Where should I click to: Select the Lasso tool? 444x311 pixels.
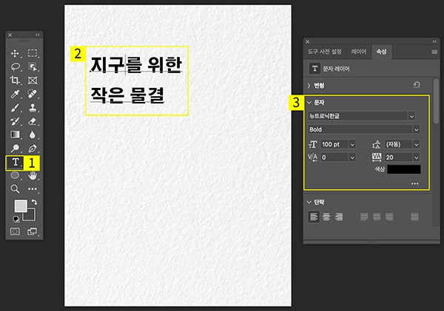pos(16,67)
